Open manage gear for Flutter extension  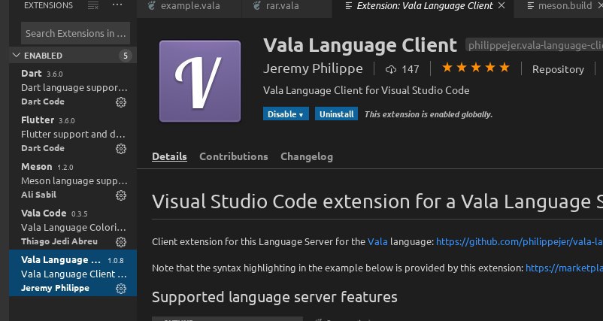pos(121,148)
